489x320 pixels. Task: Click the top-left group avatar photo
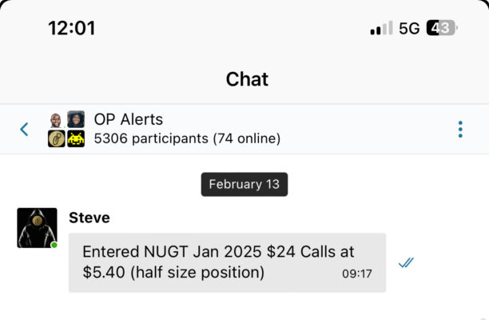tap(56, 120)
